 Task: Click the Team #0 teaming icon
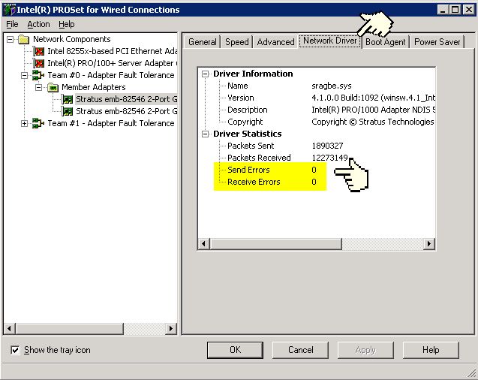[x=38, y=75]
